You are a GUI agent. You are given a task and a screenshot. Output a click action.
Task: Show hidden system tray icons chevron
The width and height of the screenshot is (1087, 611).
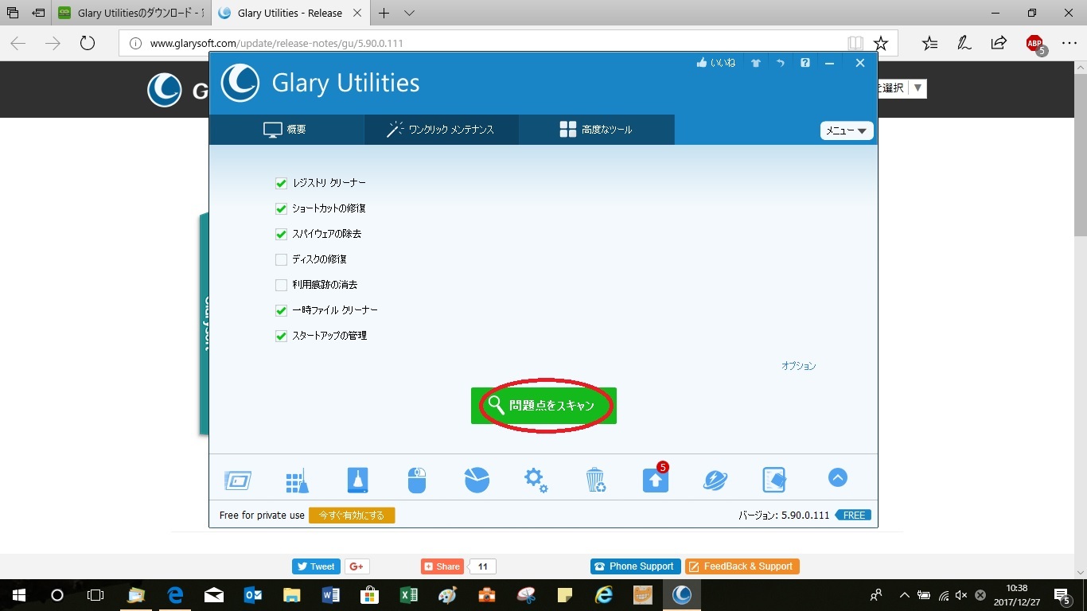(904, 595)
